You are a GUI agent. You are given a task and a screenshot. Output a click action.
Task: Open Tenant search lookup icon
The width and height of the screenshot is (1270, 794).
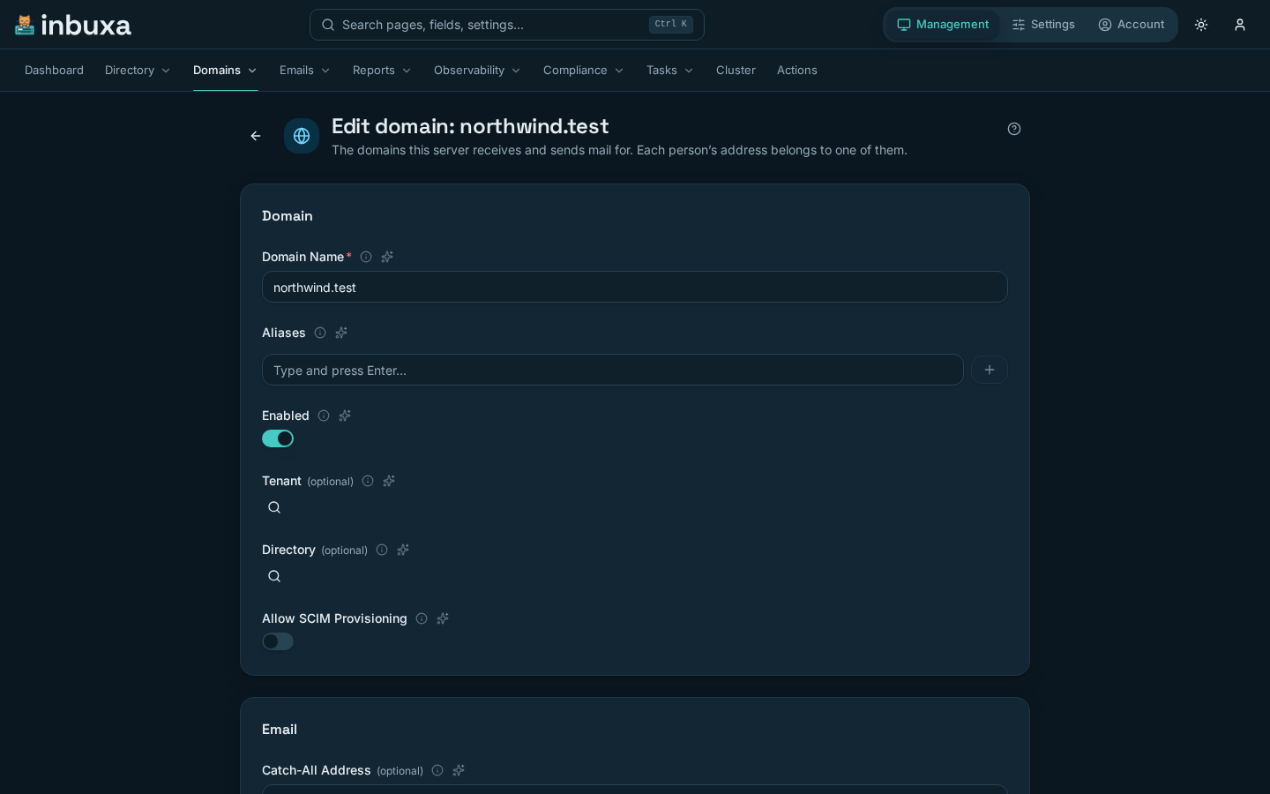click(274, 507)
